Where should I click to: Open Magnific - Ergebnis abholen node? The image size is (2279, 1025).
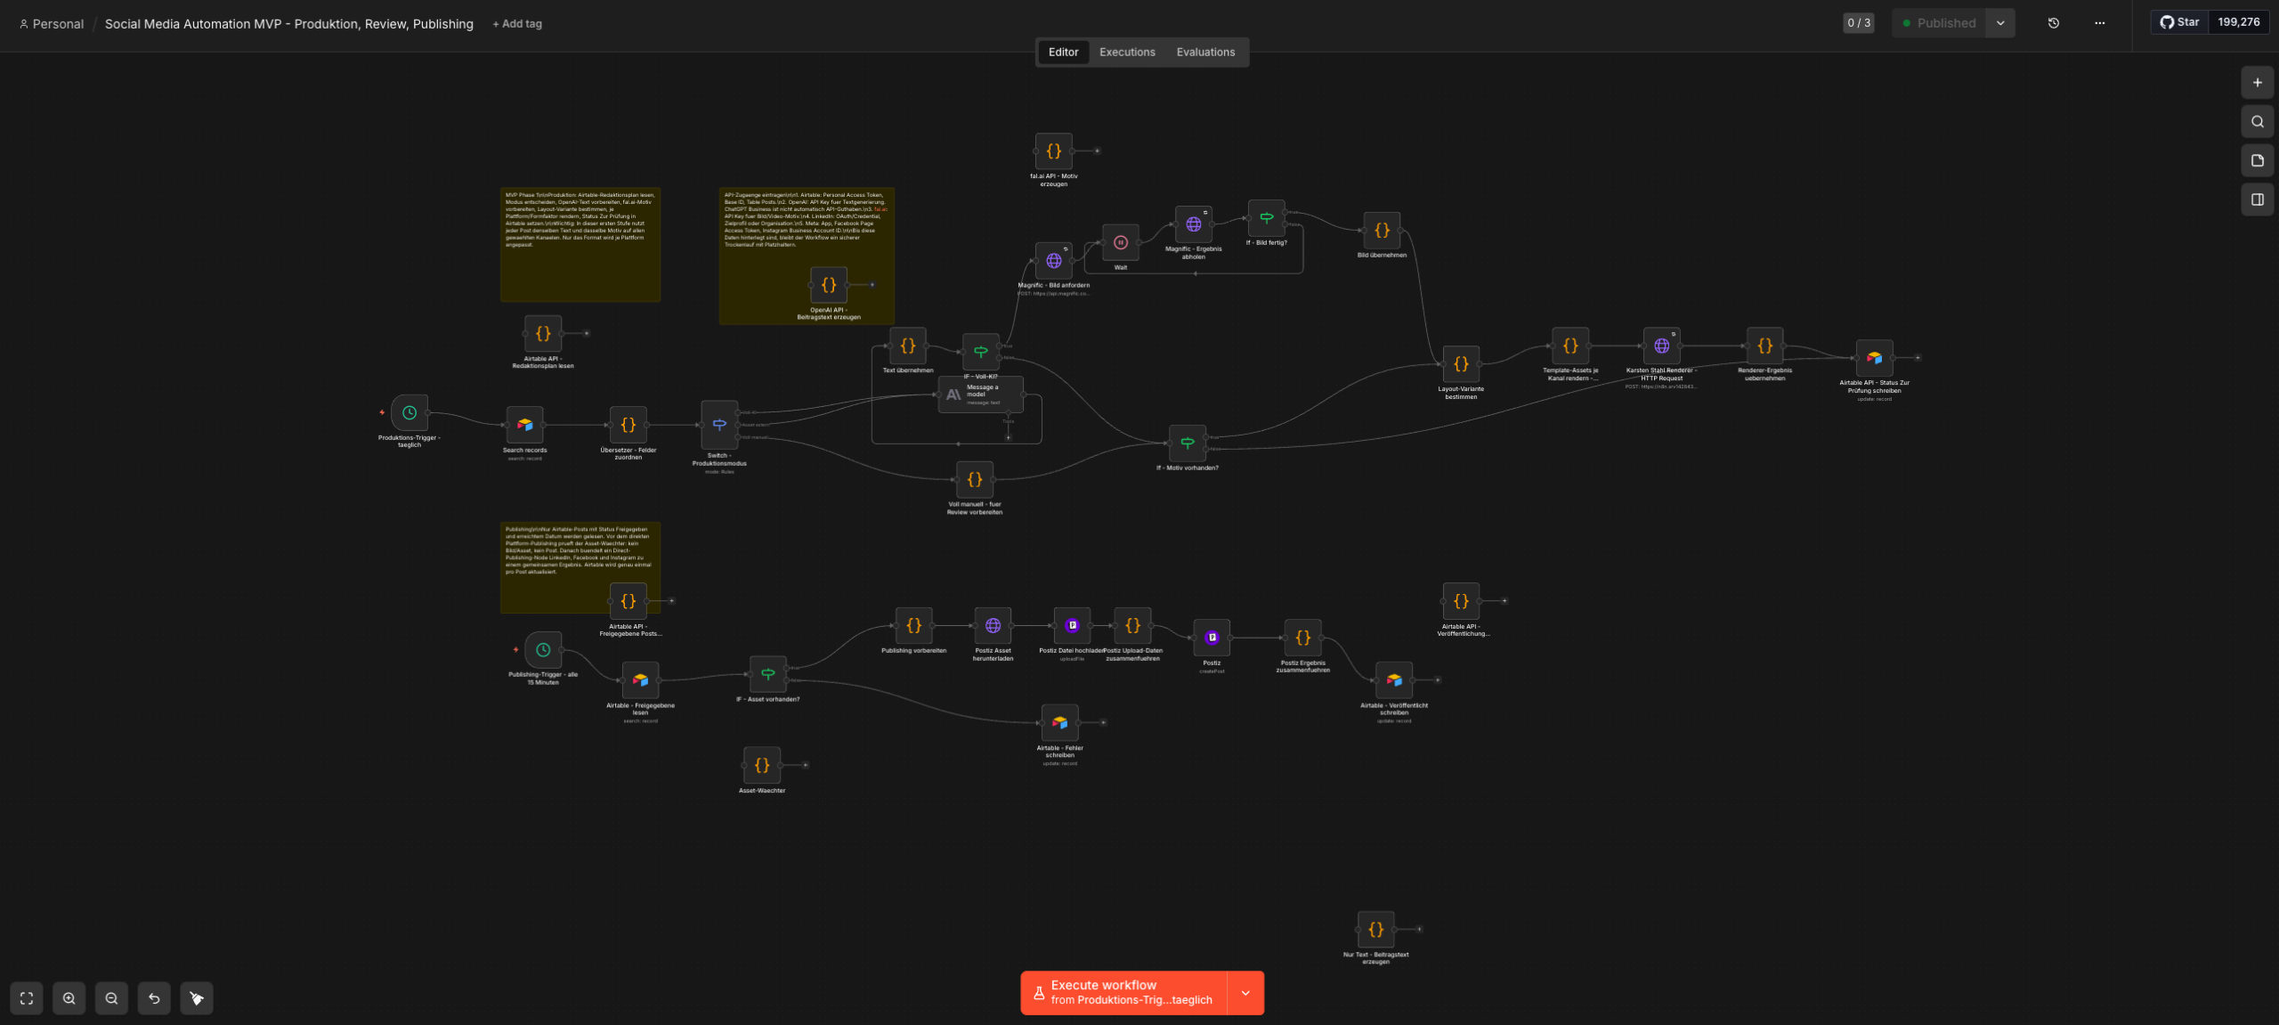[1194, 224]
